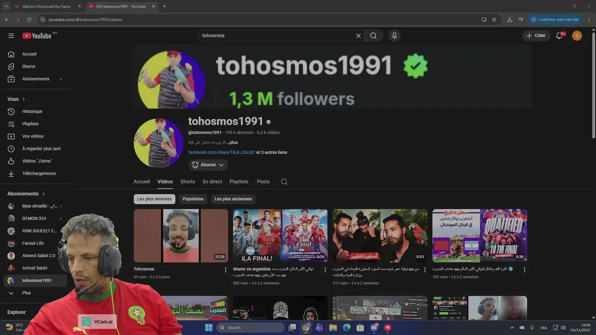This screenshot has width=596, height=335.
Task: Open the YouTube hamburger guide menu
Action: click(x=11, y=36)
